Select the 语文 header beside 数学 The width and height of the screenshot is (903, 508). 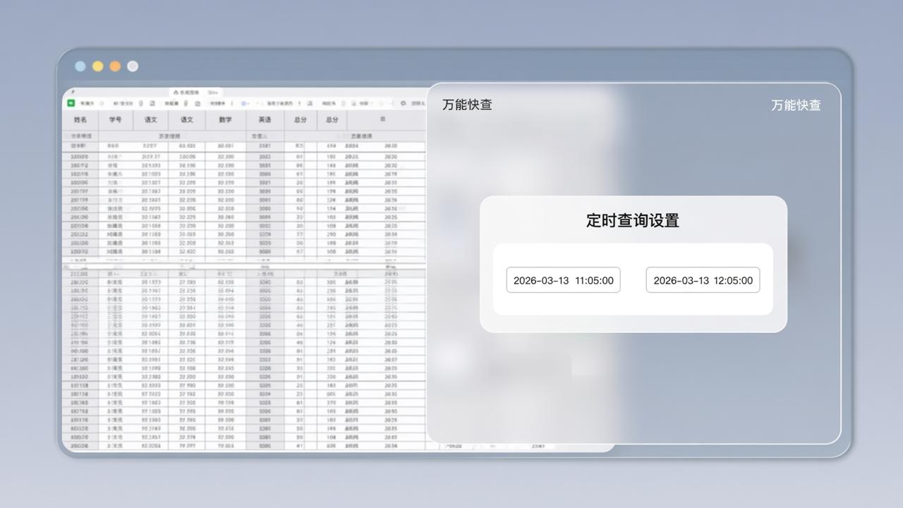tap(187, 120)
